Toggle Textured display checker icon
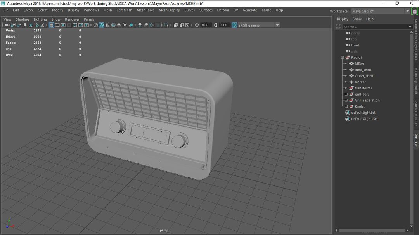Viewport: 419px width, 235px height. [x=119, y=25]
